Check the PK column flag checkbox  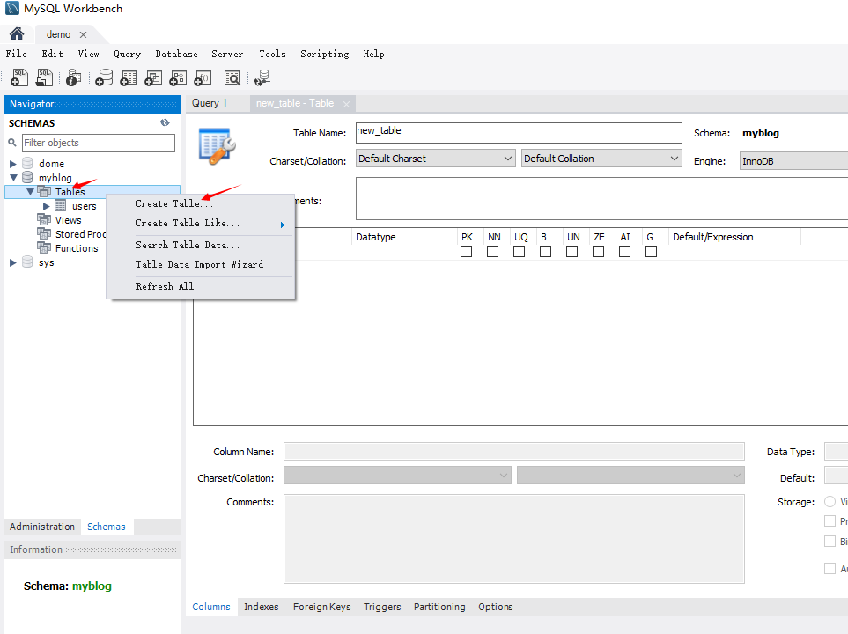click(x=466, y=252)
